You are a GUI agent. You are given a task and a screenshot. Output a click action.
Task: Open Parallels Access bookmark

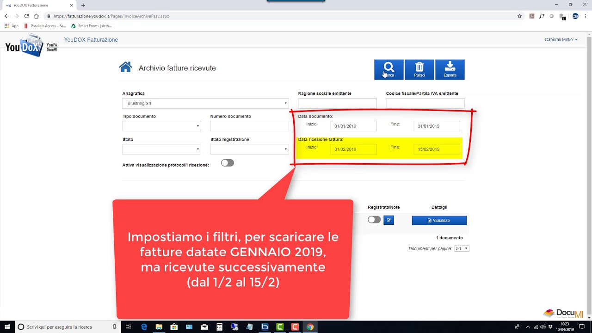45,26
